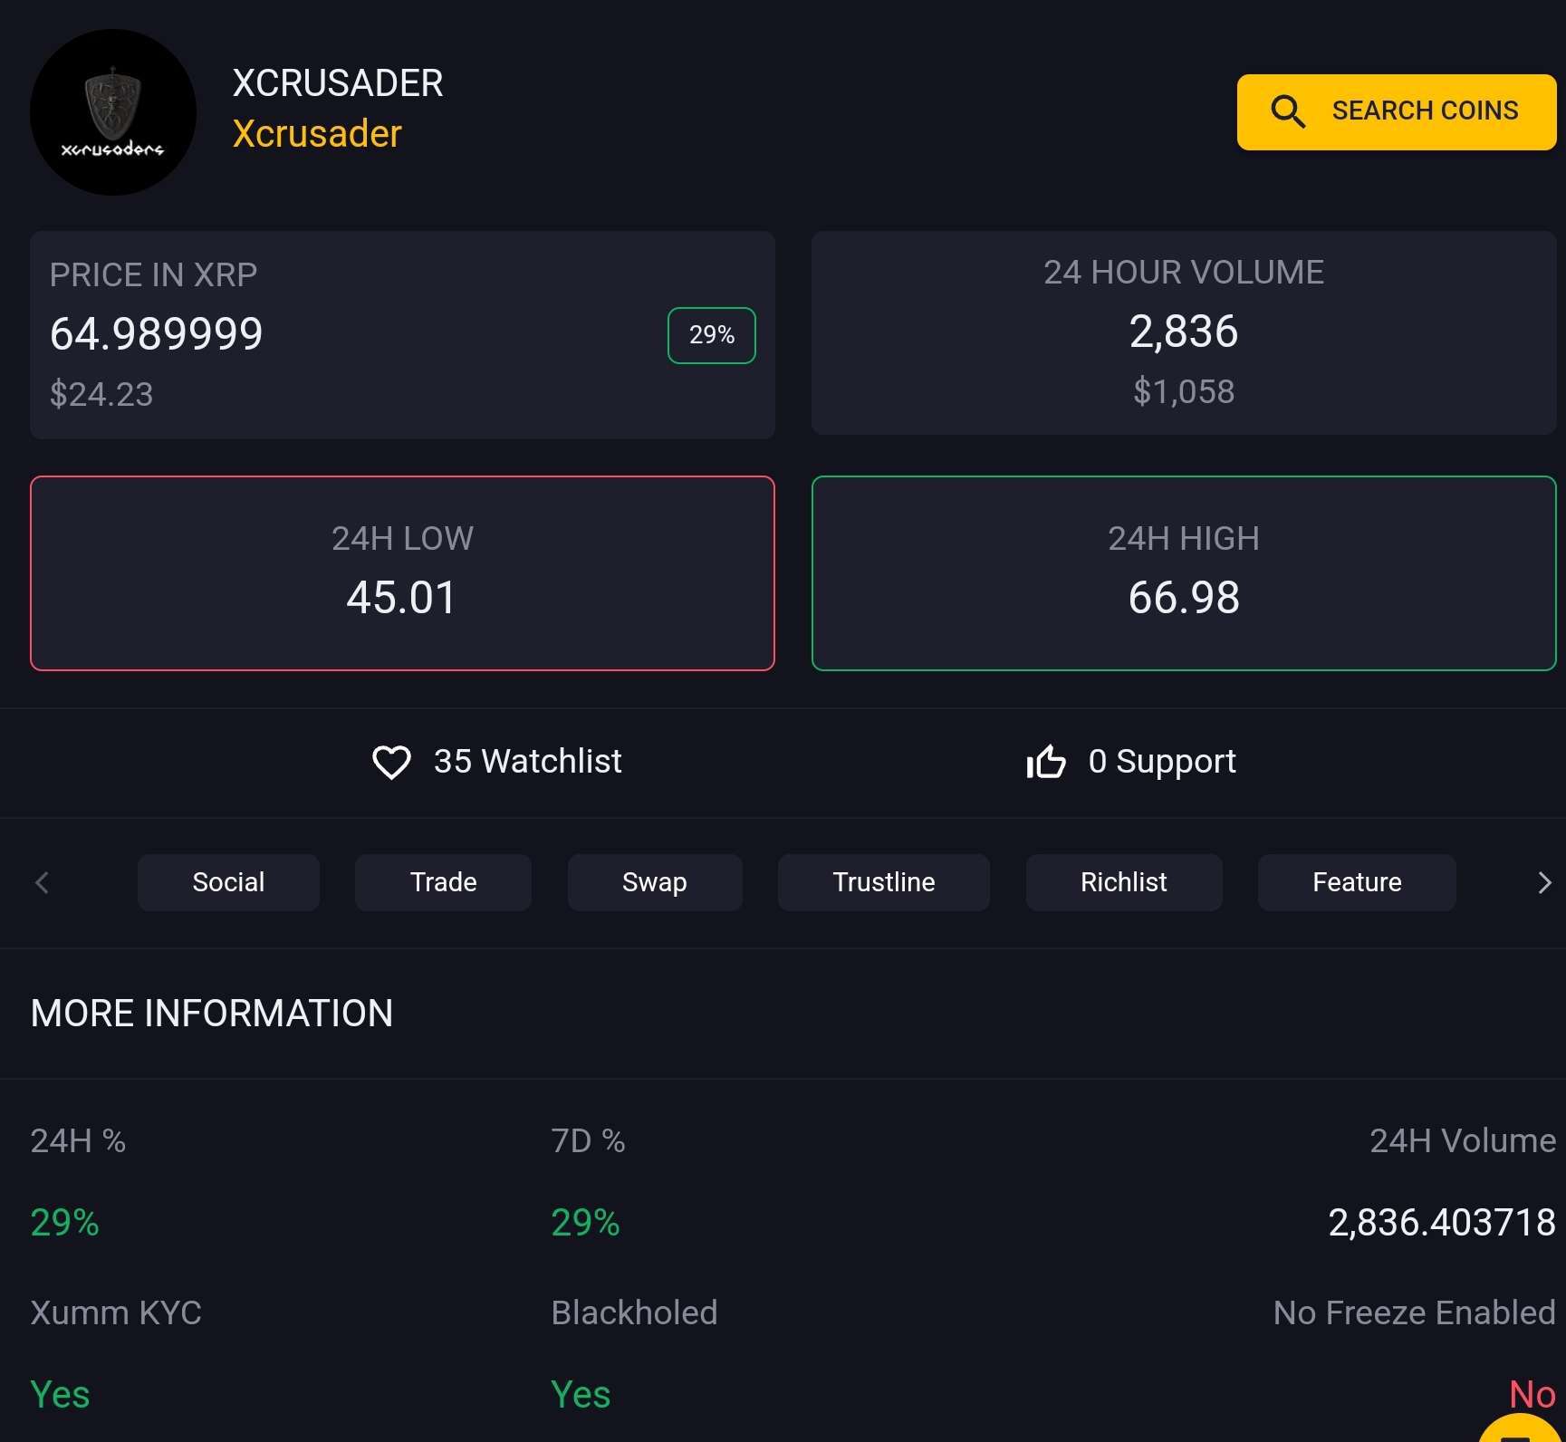Click the Blackholed label

[x=635, y=1313]
